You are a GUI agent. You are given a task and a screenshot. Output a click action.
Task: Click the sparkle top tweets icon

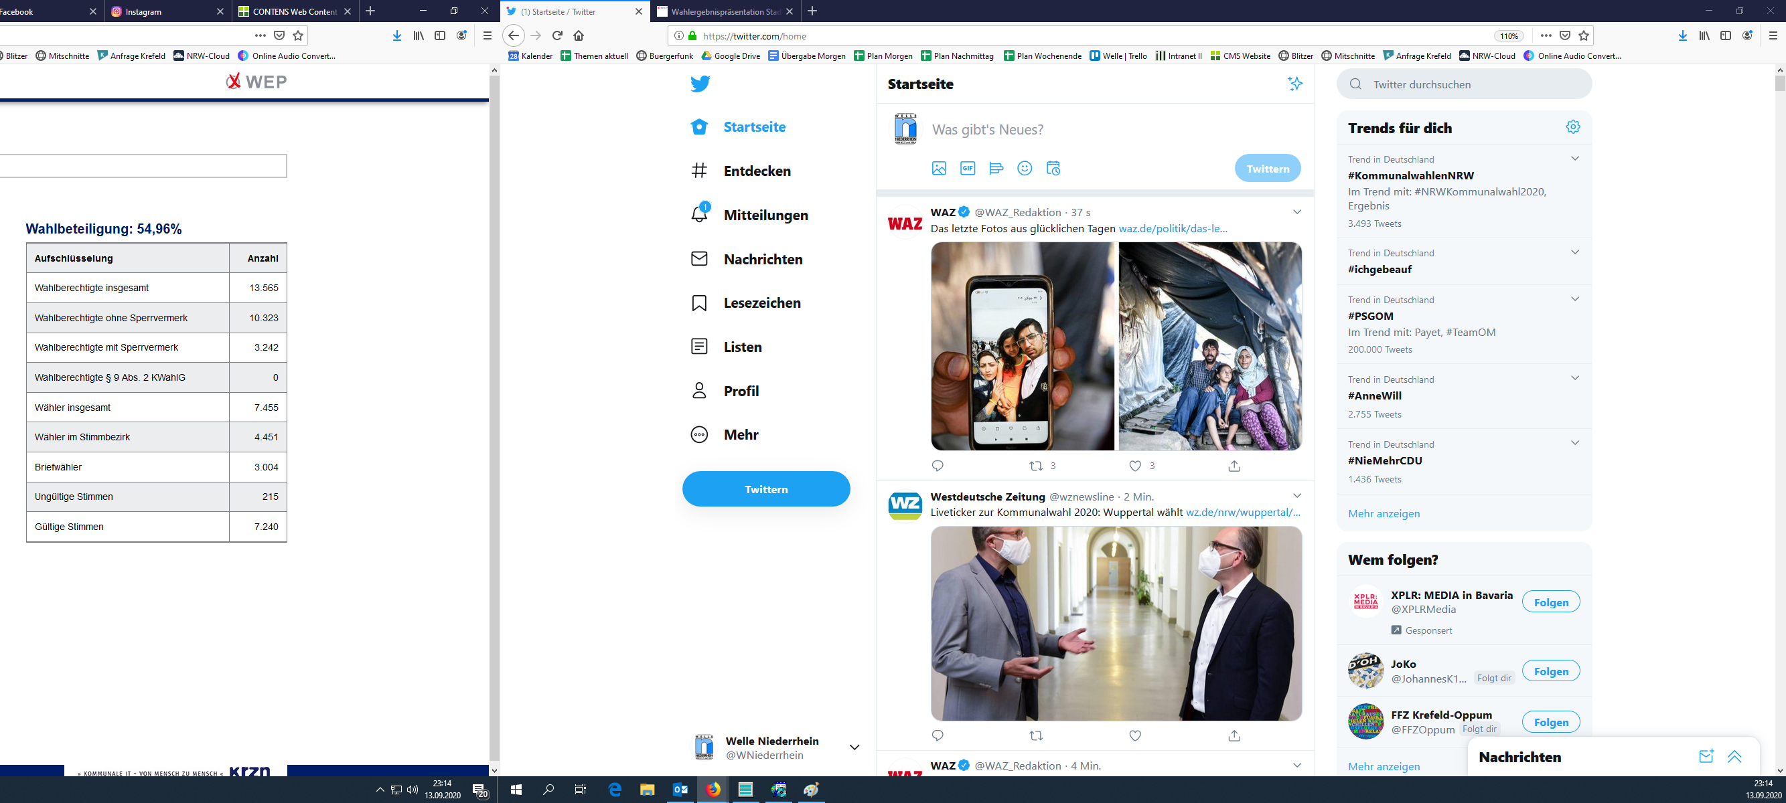click(x=1294, y=84)
